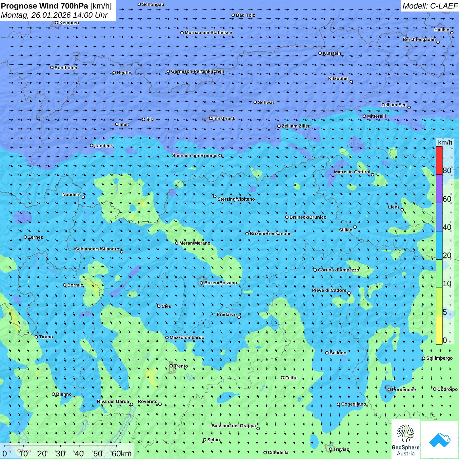Click the 'Bormio' label
459x459 pixels.
point(75,285)
